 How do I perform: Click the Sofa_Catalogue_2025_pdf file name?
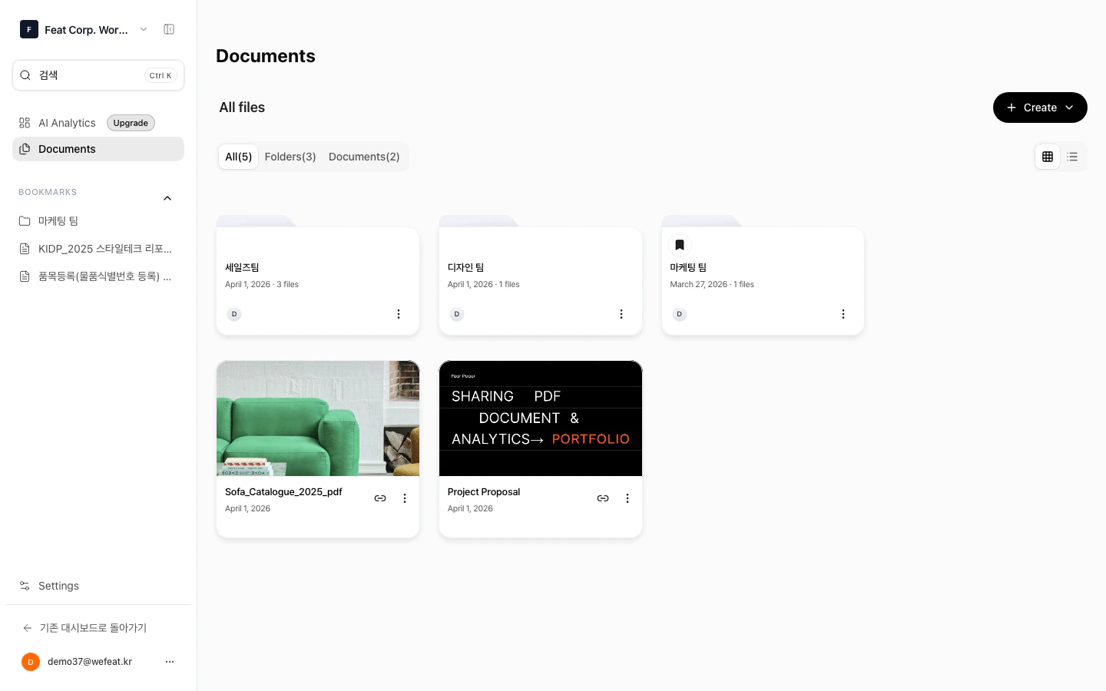click(x=283, y=491)
